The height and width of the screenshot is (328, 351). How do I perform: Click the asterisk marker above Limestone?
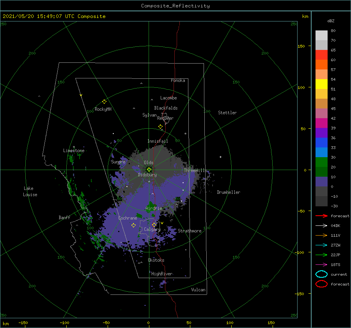tap(74, 147)
